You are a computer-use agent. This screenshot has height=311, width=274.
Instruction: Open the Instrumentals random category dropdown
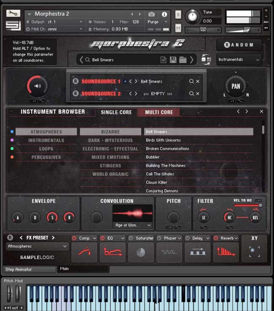pos(239,60)
